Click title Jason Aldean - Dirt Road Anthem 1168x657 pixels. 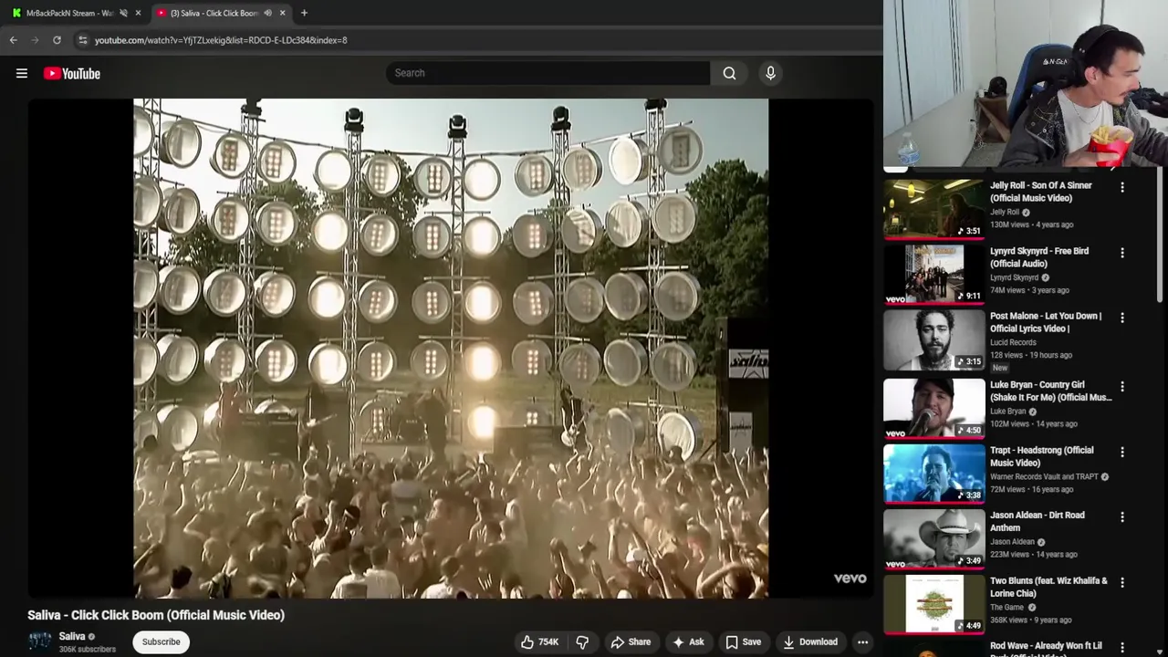(1038, 521)
